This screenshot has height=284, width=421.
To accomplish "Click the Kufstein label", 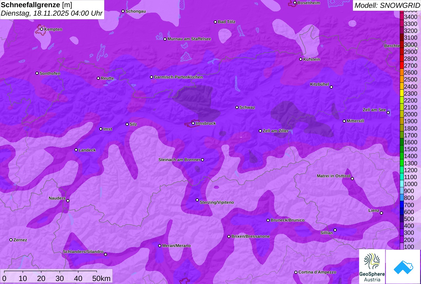I will [x=312, y=59].
